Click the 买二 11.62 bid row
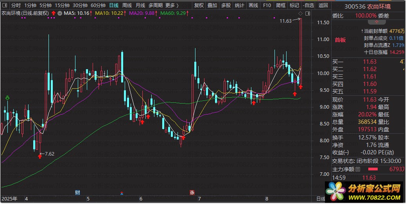This screenshot has height=204, width=407. 369,69
